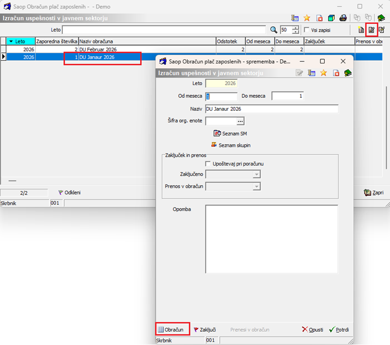Click the Šifra org. enote input field
Image resolution: width=390 pixels, height=345 pixels.
click(221, 121)
